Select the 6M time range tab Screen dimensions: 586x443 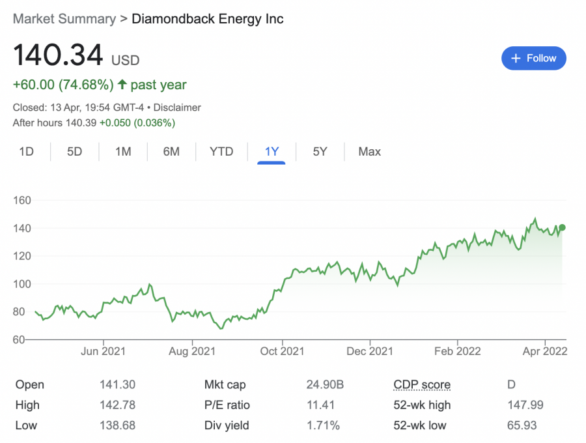pyautogui.click(x=171, y=151)
